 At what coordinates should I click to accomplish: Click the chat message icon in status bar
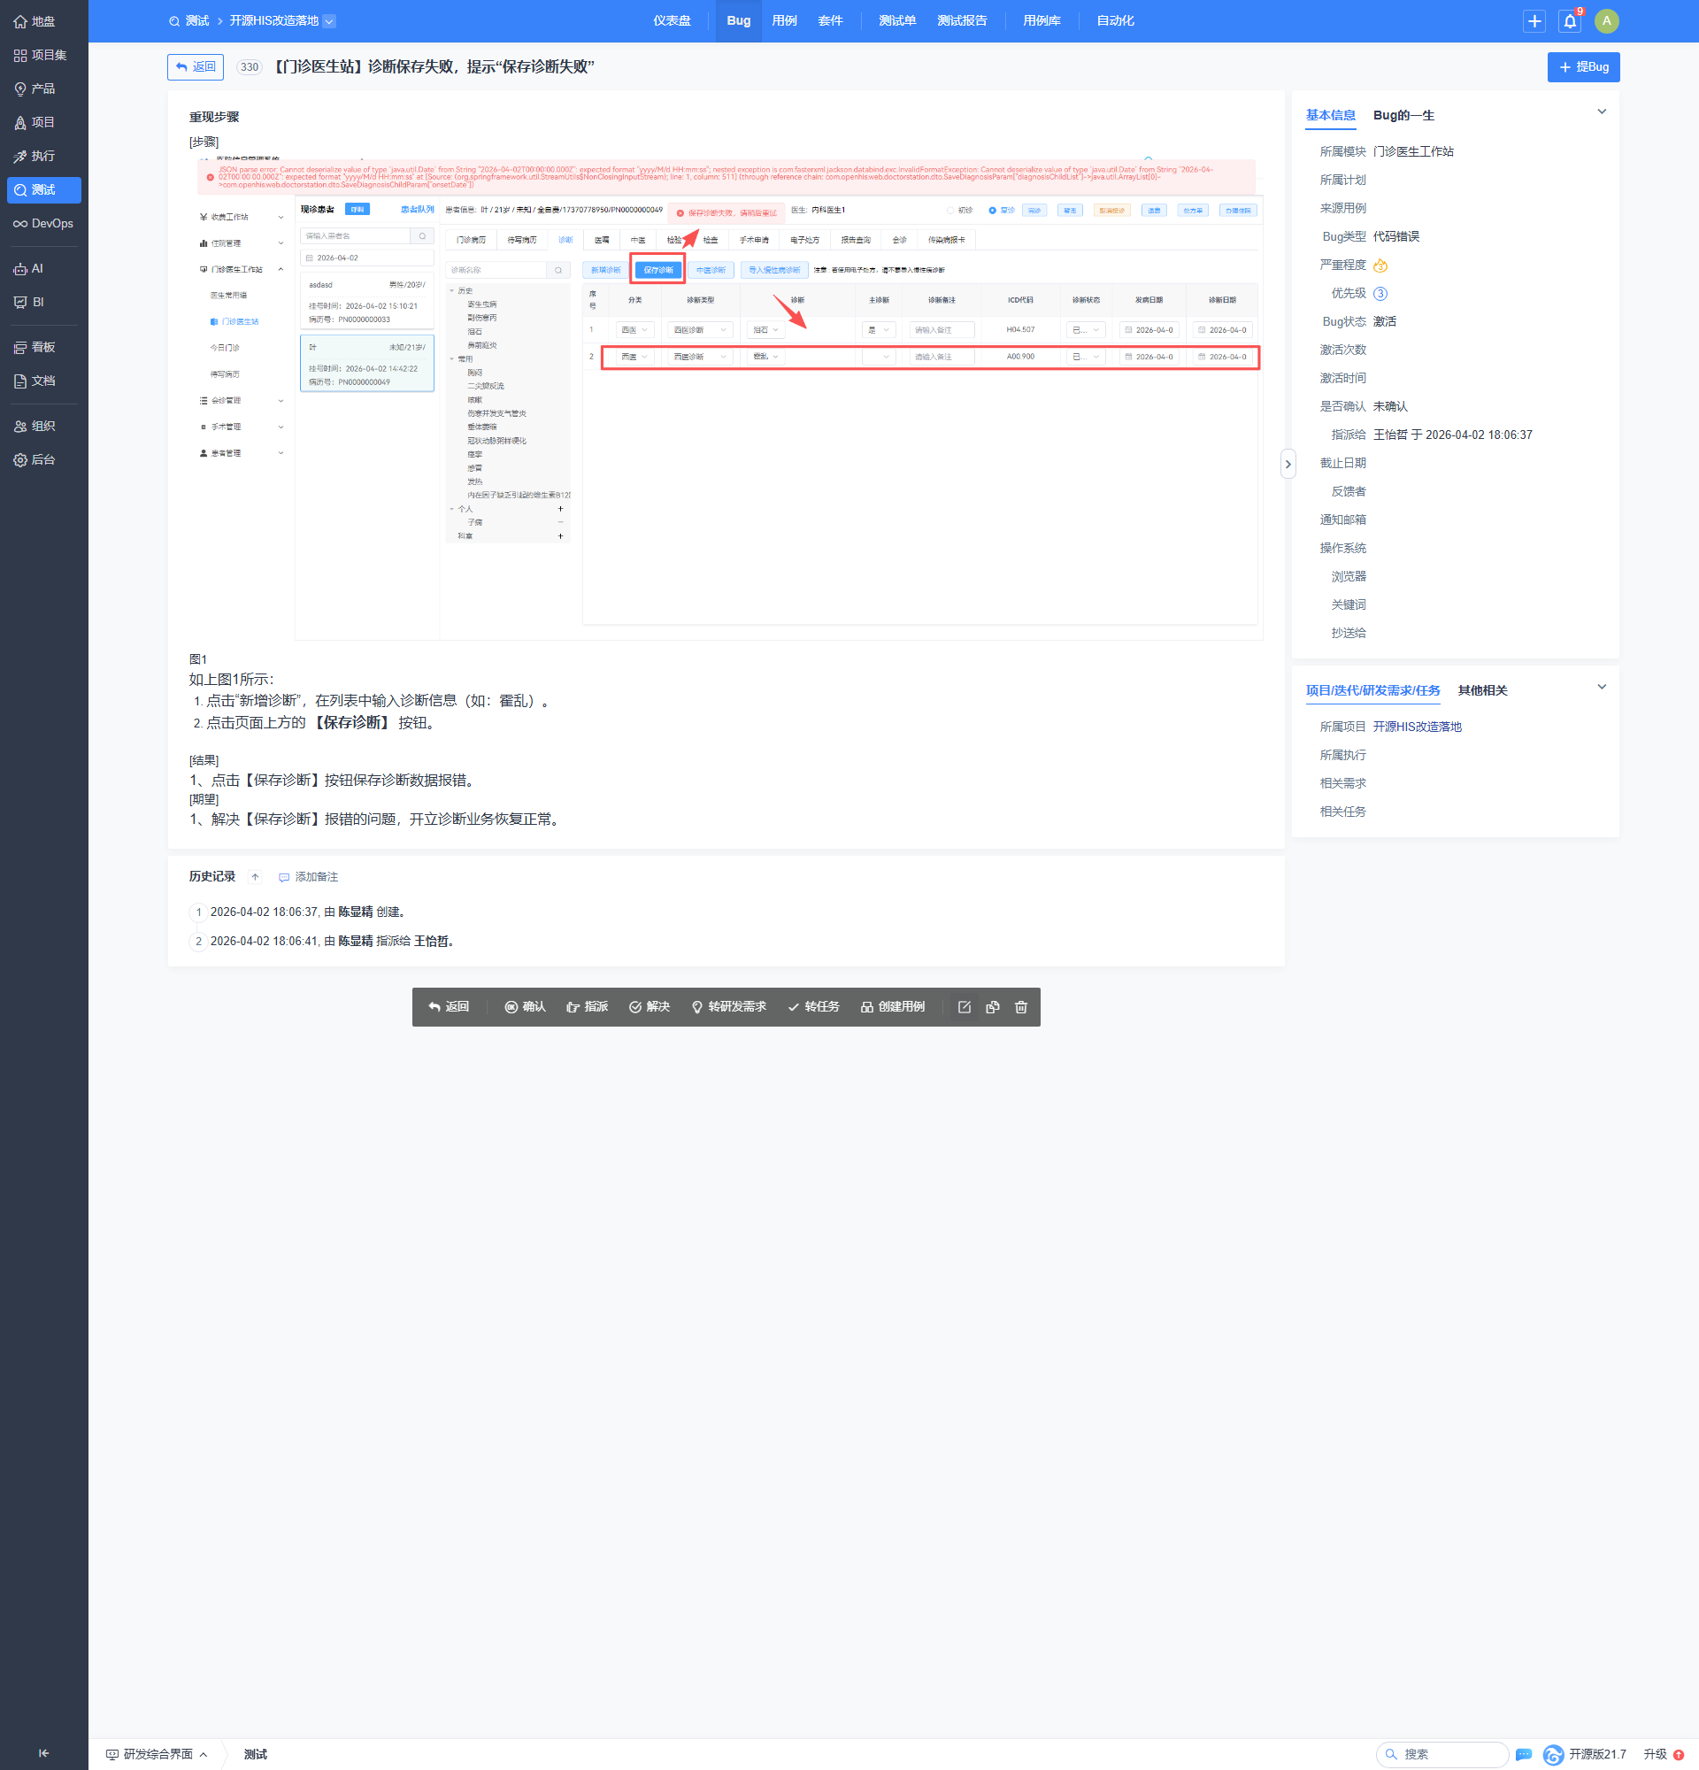pyautogui.click(x=1524, y=1754)
